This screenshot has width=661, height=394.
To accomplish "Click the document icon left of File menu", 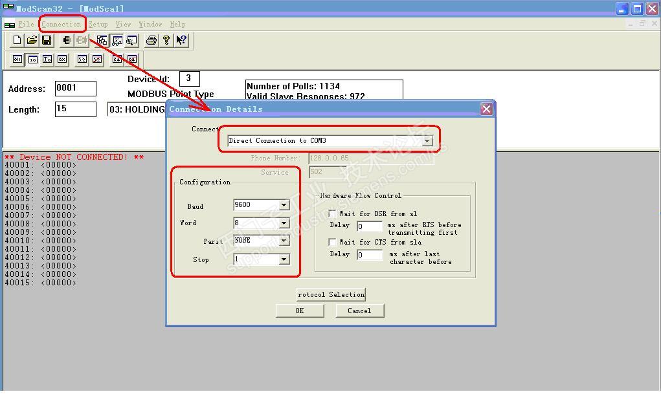I will click(x=9, y=25).
